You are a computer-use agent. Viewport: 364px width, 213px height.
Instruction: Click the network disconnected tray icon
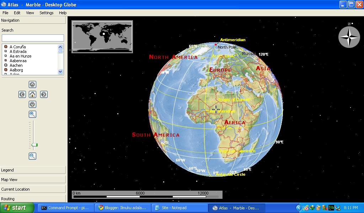pos(306,208)
